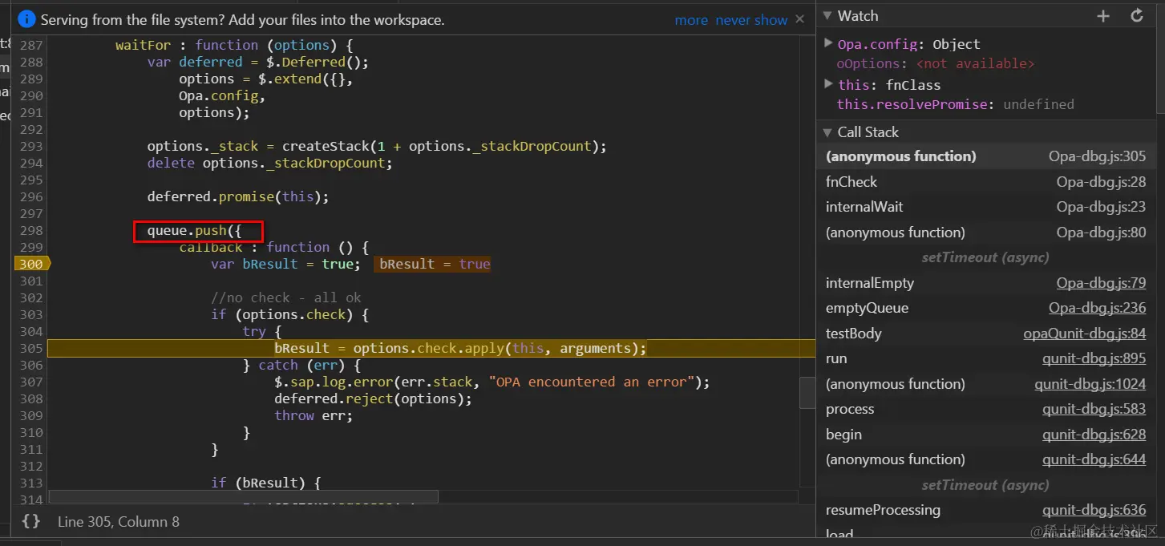Image resolution: width=1165 pixels, height=546 pixels.
Task: Select anonymous function frame at qunit-dbg.js:644
Action: coord(986,459)
